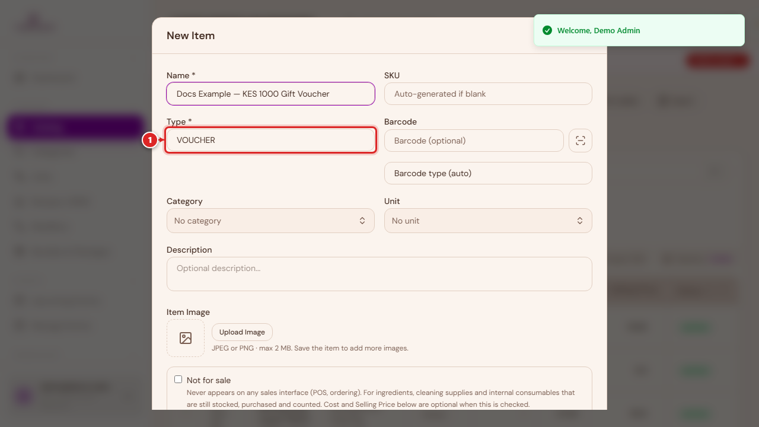
Task: Click the New Item dialog title
Action: [190, 36]
